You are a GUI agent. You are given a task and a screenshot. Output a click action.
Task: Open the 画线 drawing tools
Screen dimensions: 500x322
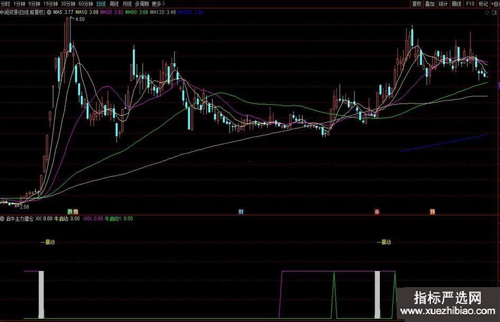[x=456, y=4]
